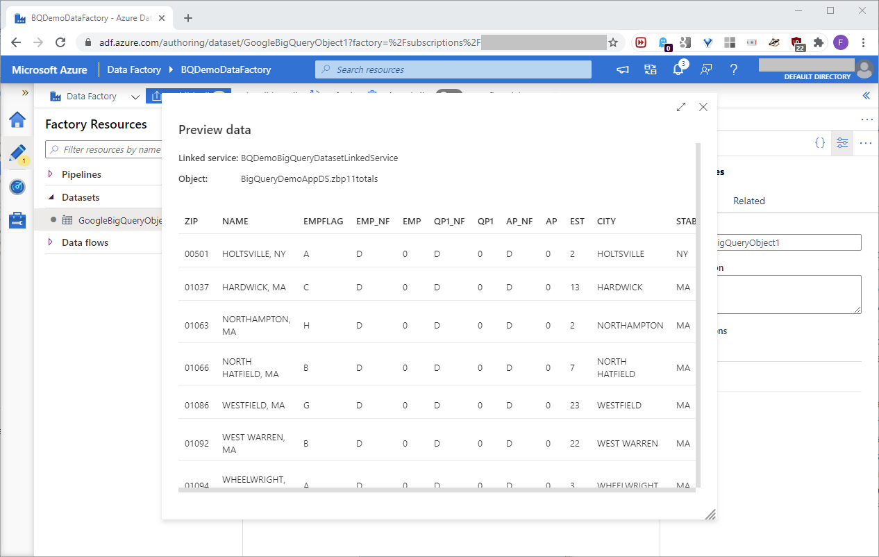Click the CITY column header

606,222
